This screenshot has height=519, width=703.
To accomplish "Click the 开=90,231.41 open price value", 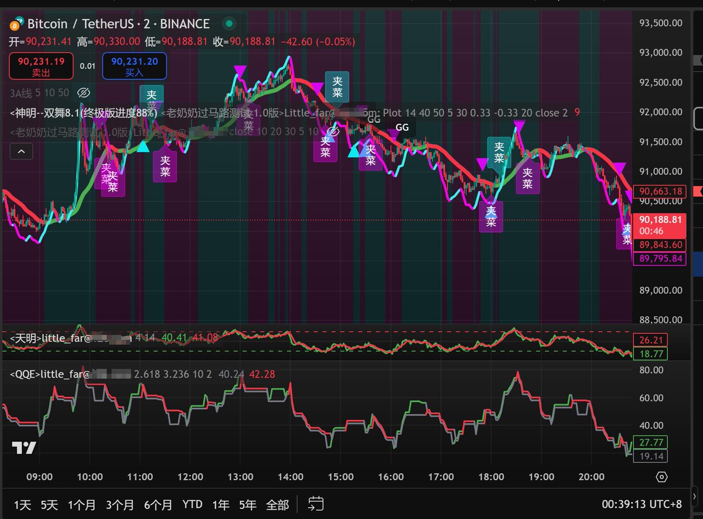I will click(40, 42).
